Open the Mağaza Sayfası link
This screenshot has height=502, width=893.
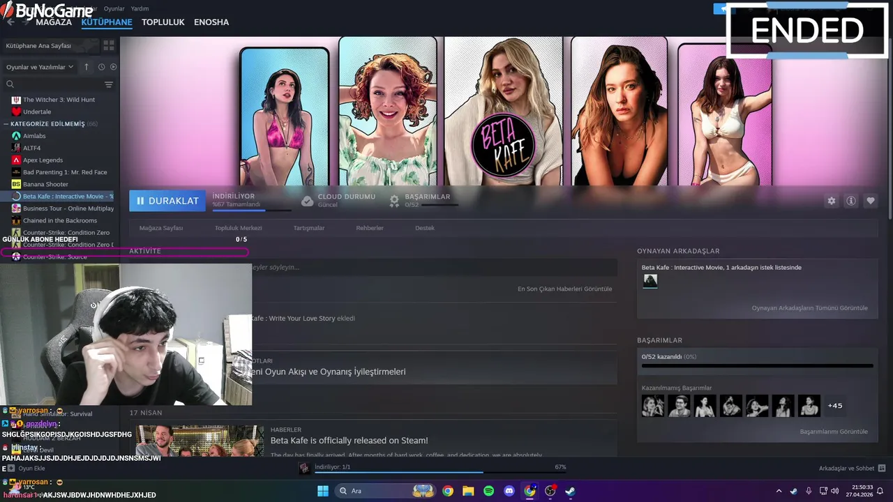(161, 228)
